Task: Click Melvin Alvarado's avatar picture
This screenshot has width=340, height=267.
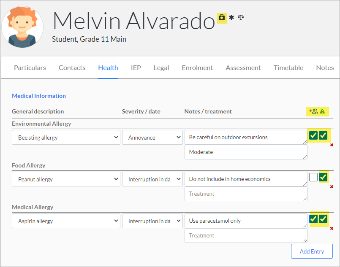Action: coord(22,27)
